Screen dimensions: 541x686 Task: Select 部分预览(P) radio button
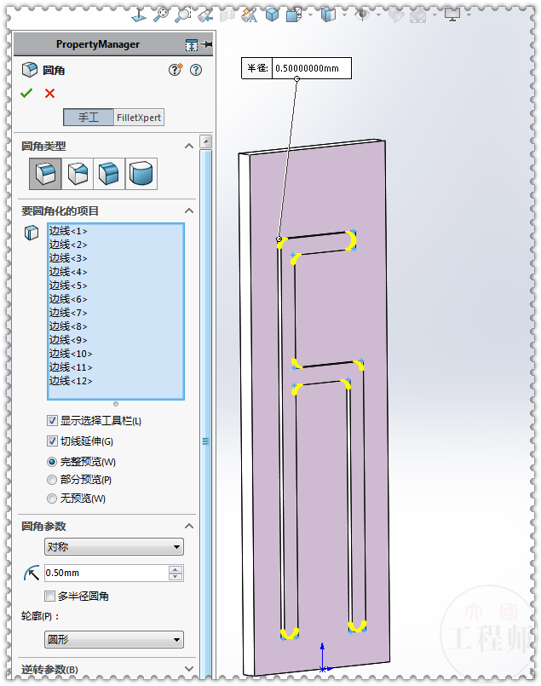(x=52, y=480)
